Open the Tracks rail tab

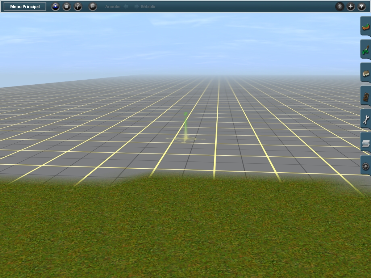click(366, 96)
